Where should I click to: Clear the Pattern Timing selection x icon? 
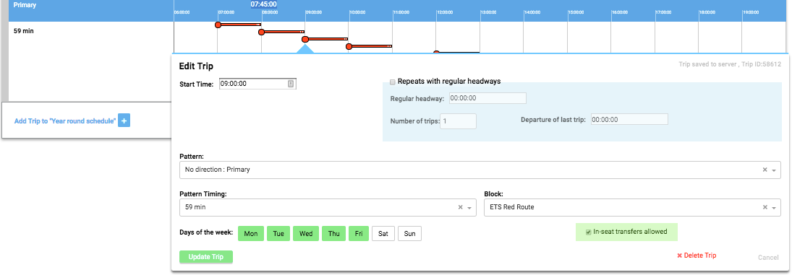coord(460,207)
